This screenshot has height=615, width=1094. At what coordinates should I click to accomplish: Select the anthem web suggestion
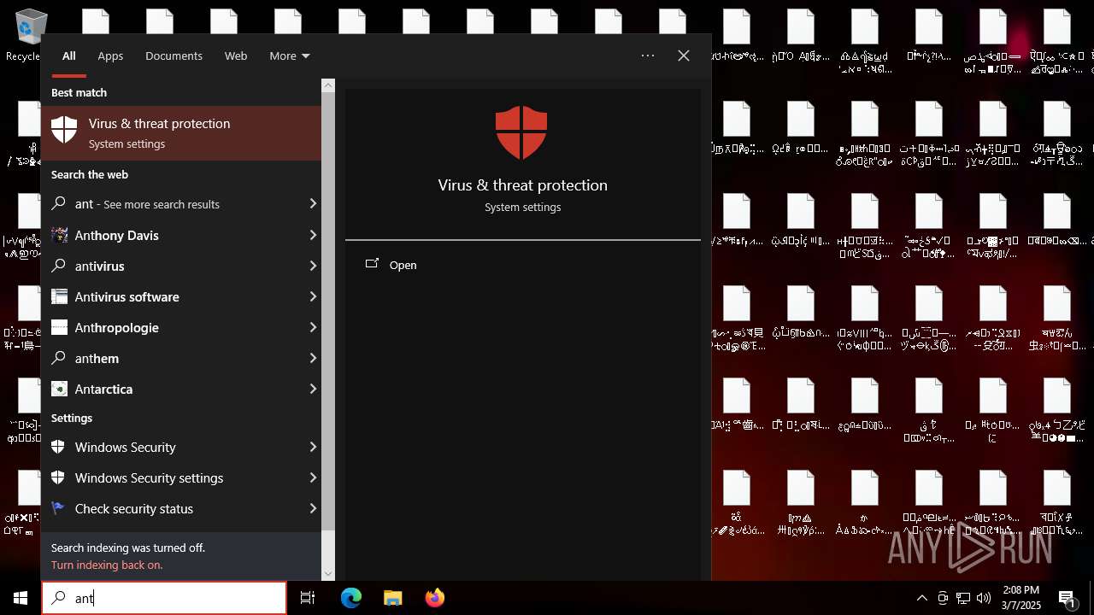(x=181, y=358)
